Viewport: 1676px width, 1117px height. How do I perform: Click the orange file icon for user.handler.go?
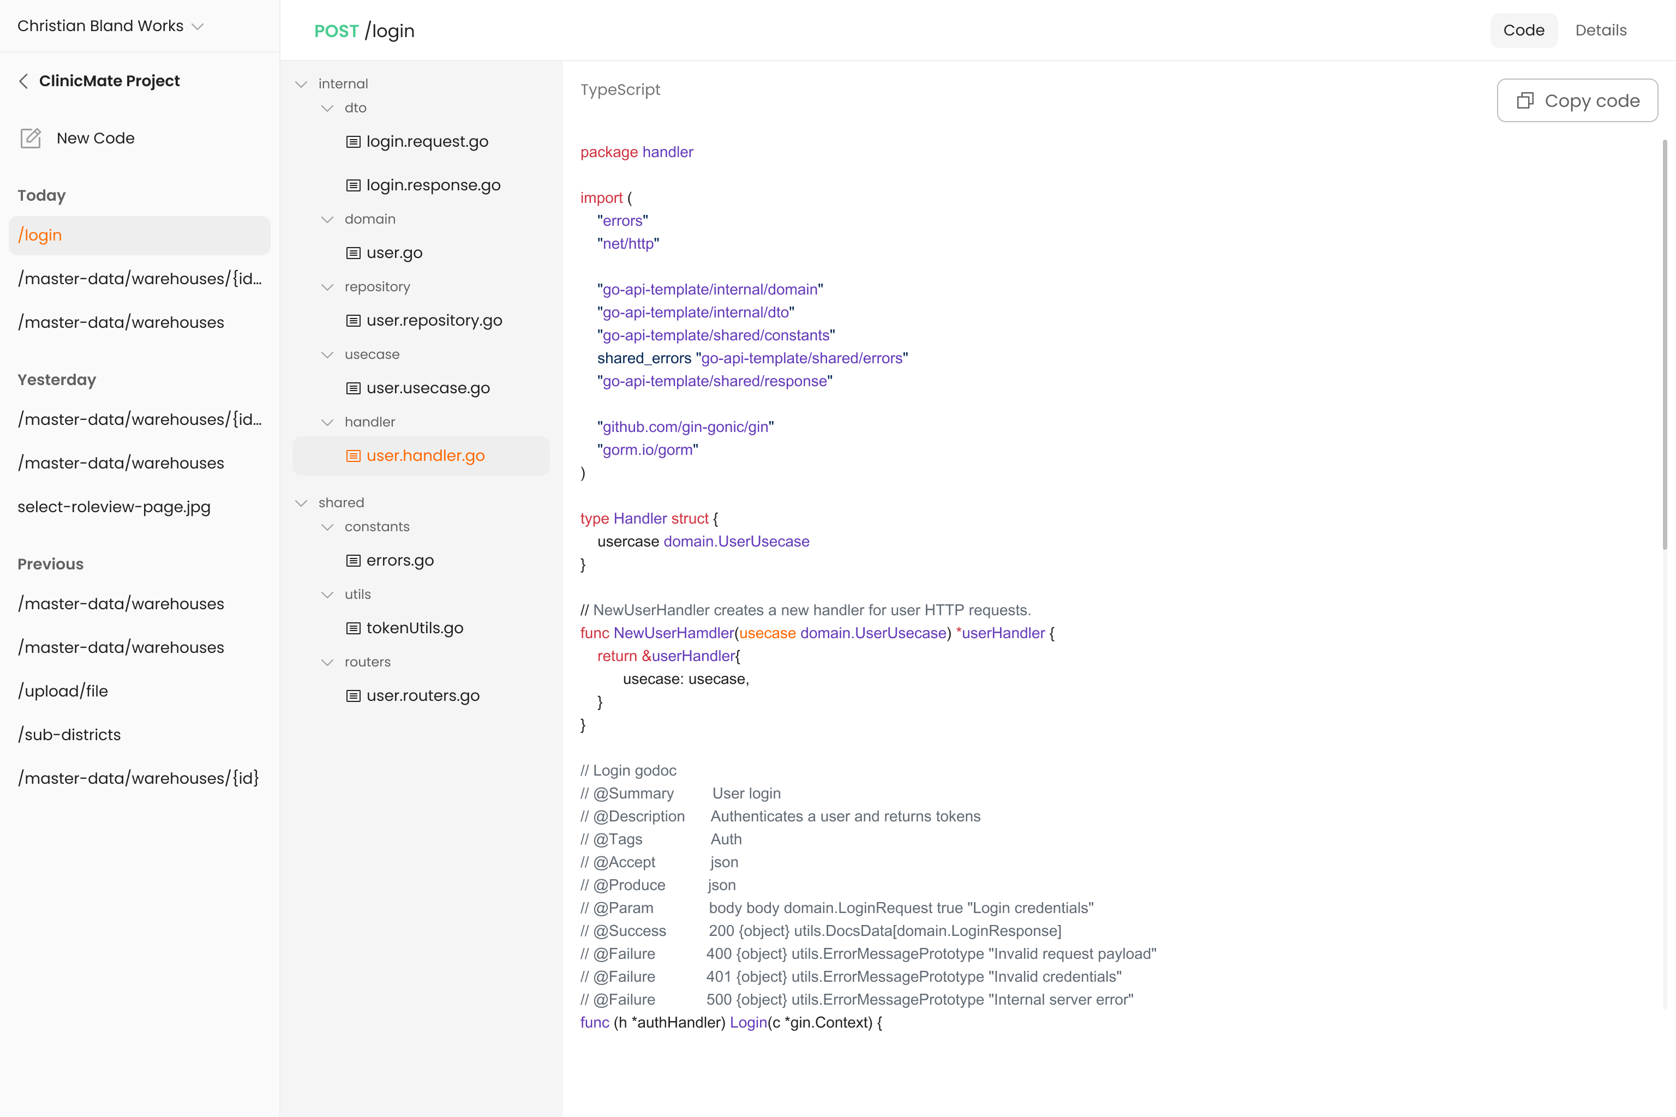click(353, 456)
